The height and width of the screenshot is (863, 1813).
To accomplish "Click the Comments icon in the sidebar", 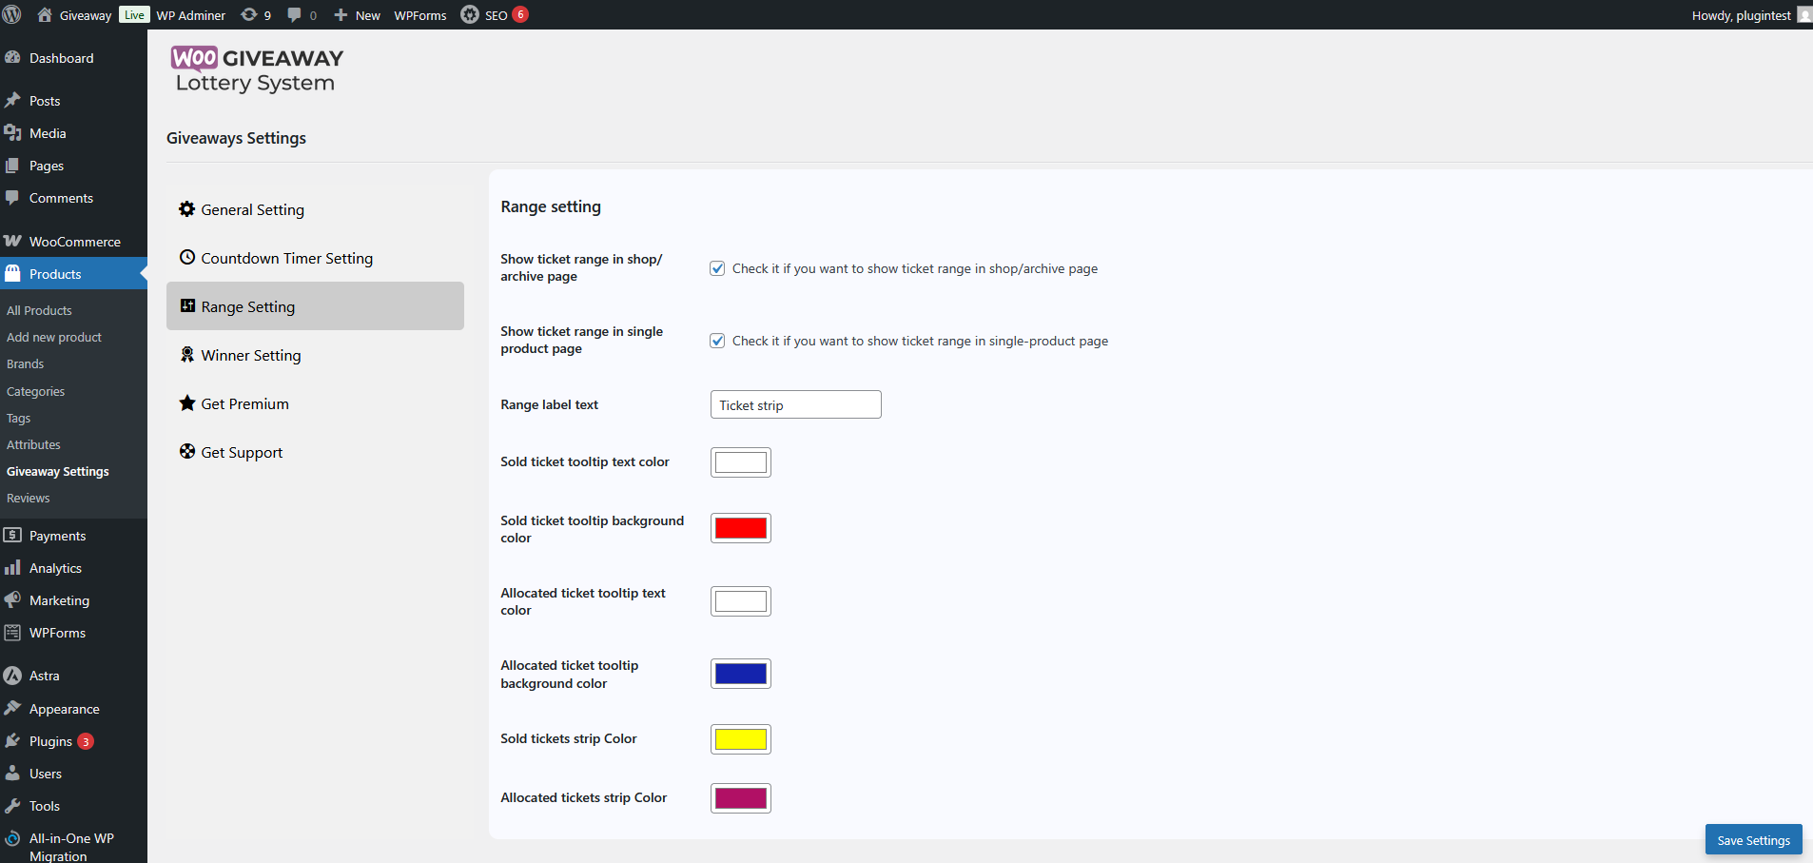I will tap(12, 197).
